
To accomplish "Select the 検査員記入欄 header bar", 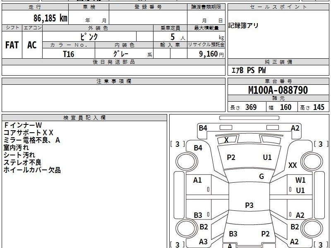I will click(84, 118).
